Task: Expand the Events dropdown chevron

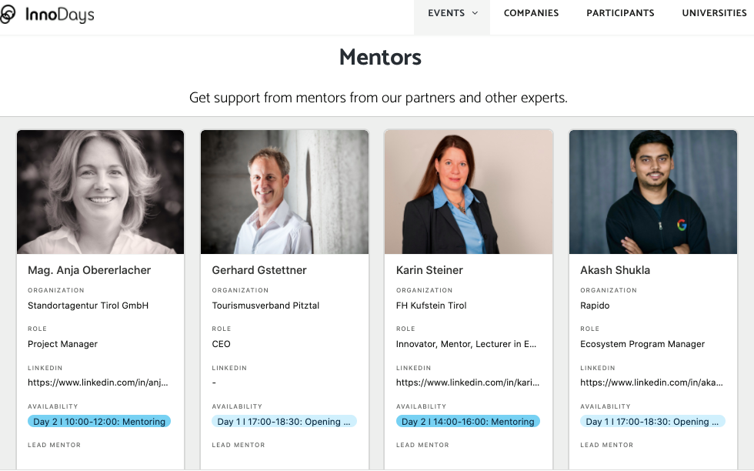Action: click(475, 13)
